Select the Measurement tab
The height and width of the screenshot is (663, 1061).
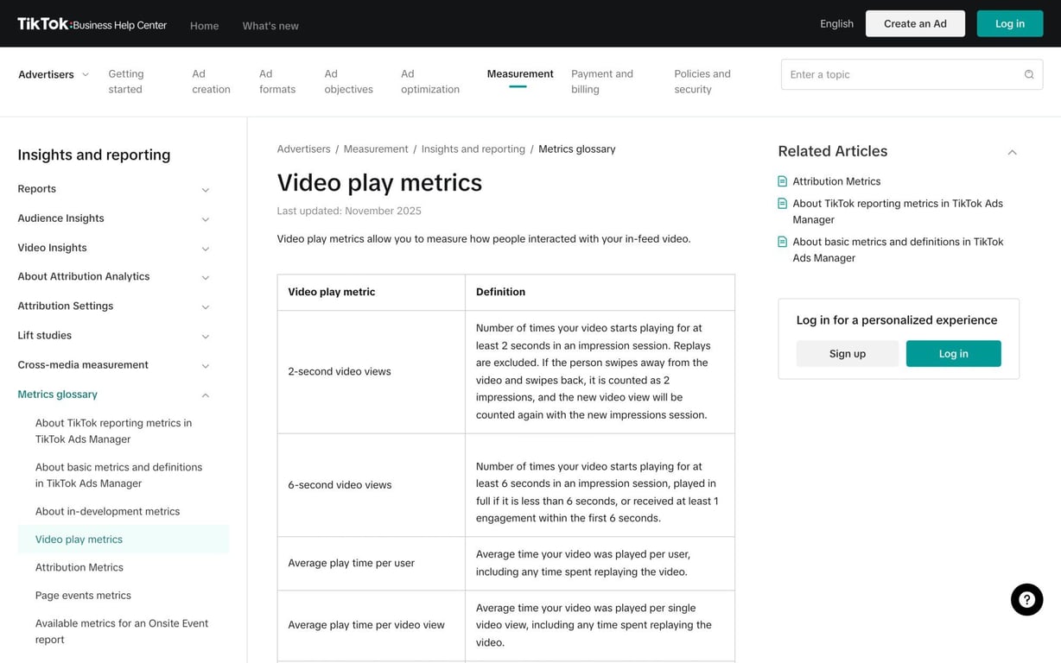pyautogui.click(x=520, y=73)
